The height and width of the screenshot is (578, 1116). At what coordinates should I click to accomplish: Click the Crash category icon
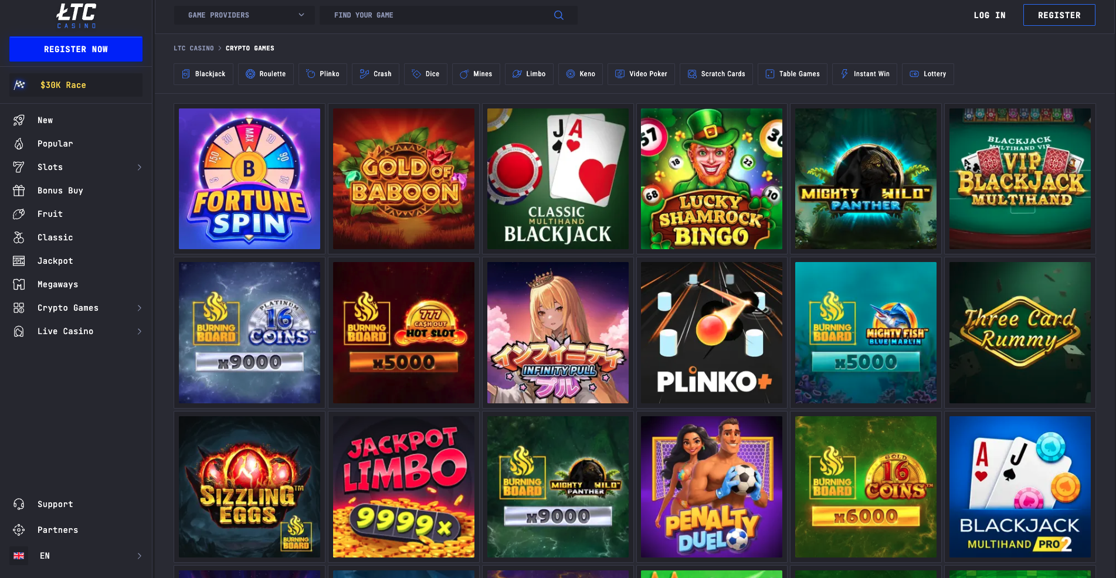364,74
